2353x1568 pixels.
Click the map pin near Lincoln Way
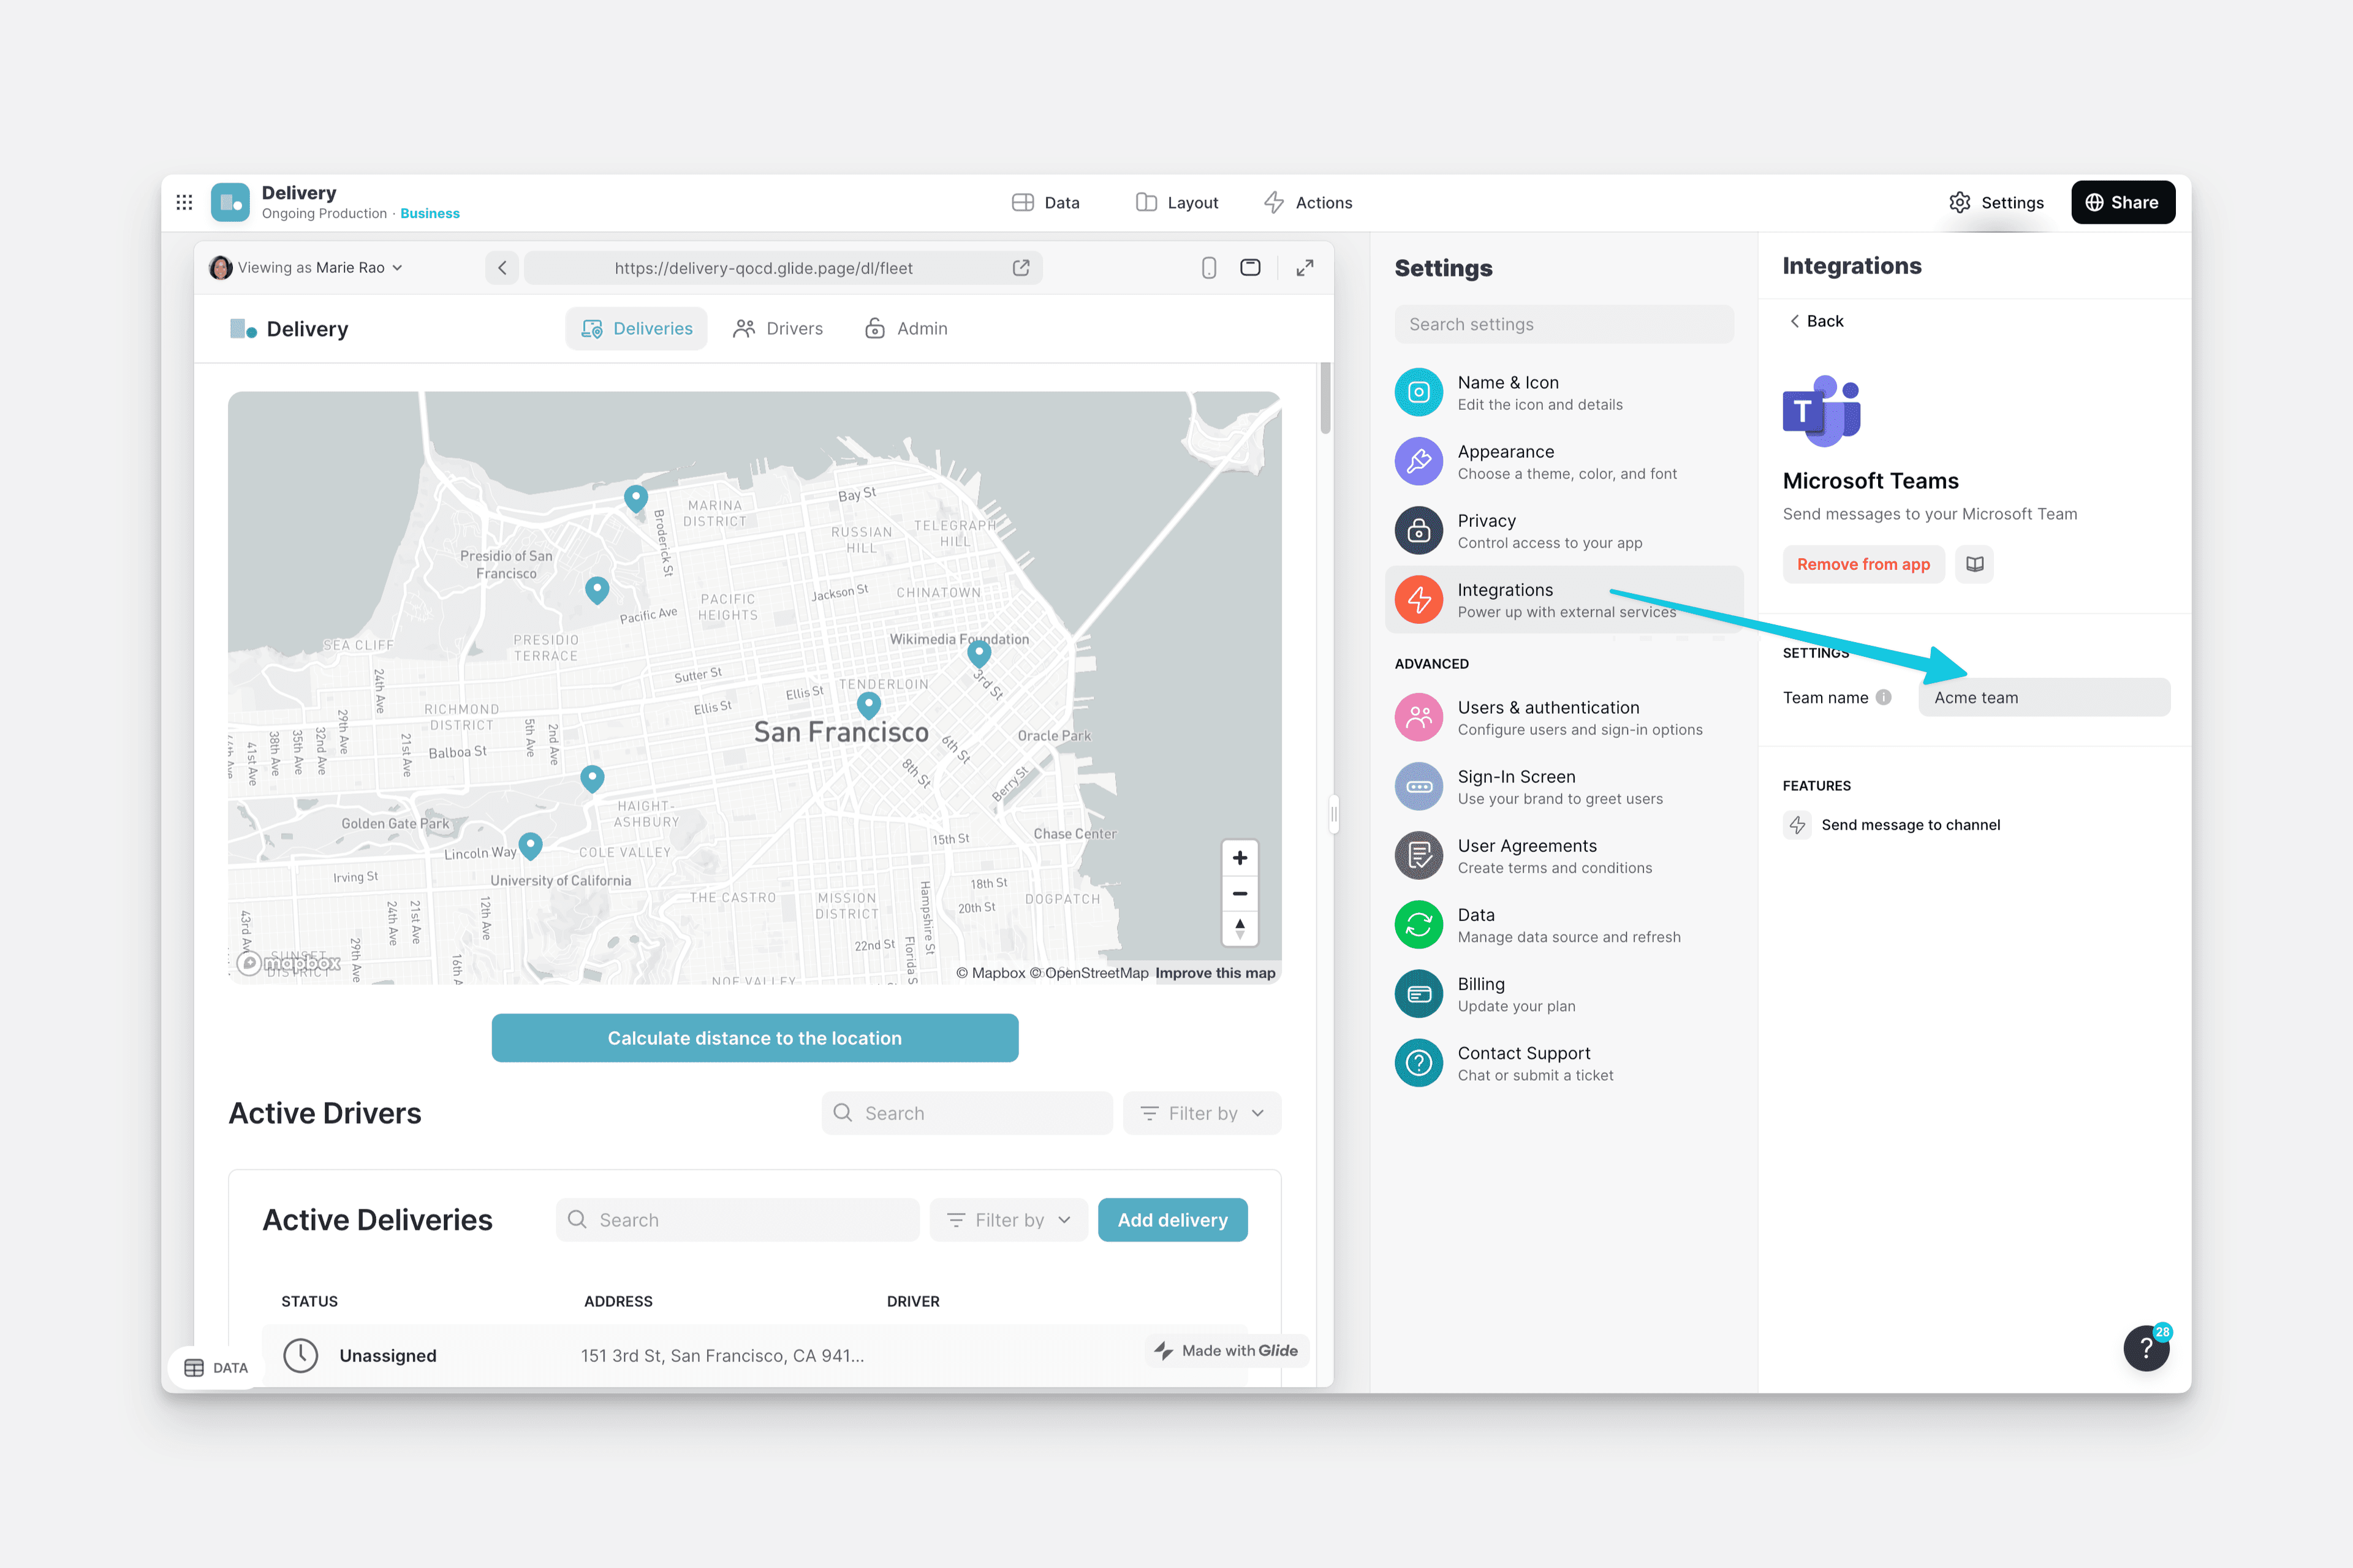pyautogui.click(x=531, y=846)
